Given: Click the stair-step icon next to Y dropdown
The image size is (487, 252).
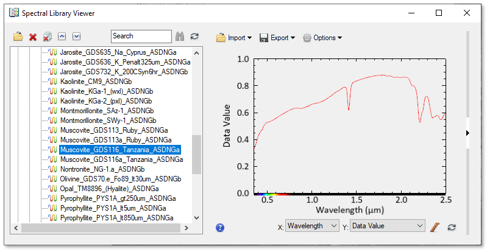Looking at the screenshot, I should click(435, 226).
